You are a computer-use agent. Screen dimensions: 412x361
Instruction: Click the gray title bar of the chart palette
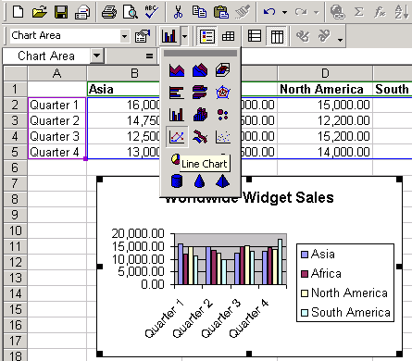(x=200, y=54)
